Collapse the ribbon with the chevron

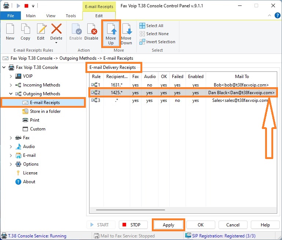click(270, 15)
